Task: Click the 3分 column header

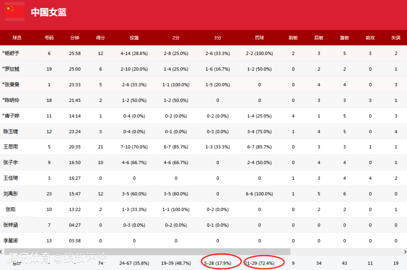Action: click(217, 38)
